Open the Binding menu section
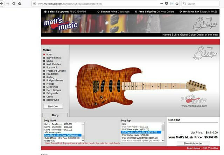Screen dimensions: 224x155 coord(50,77)
